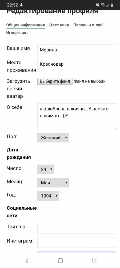
Task: Open the Месяц month dropdown
Action: [53, 183]
